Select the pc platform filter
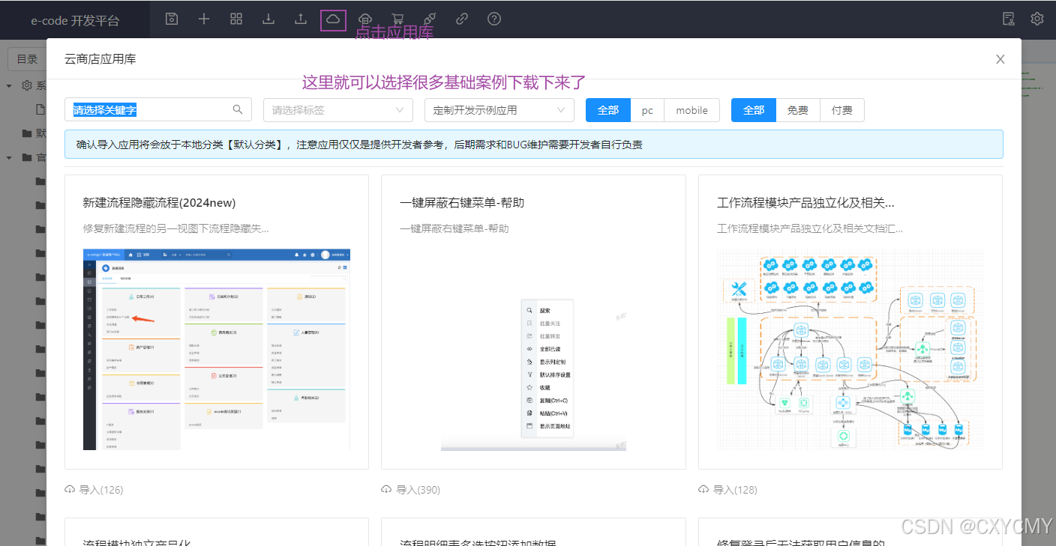1056x546 pixels. pyautogui.click(x=646, y=109)
